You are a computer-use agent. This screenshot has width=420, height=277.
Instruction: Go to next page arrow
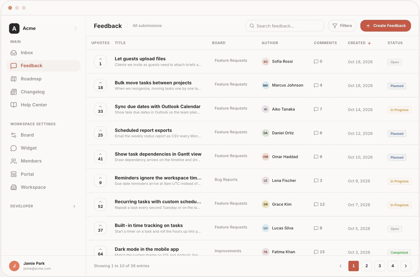406,266
